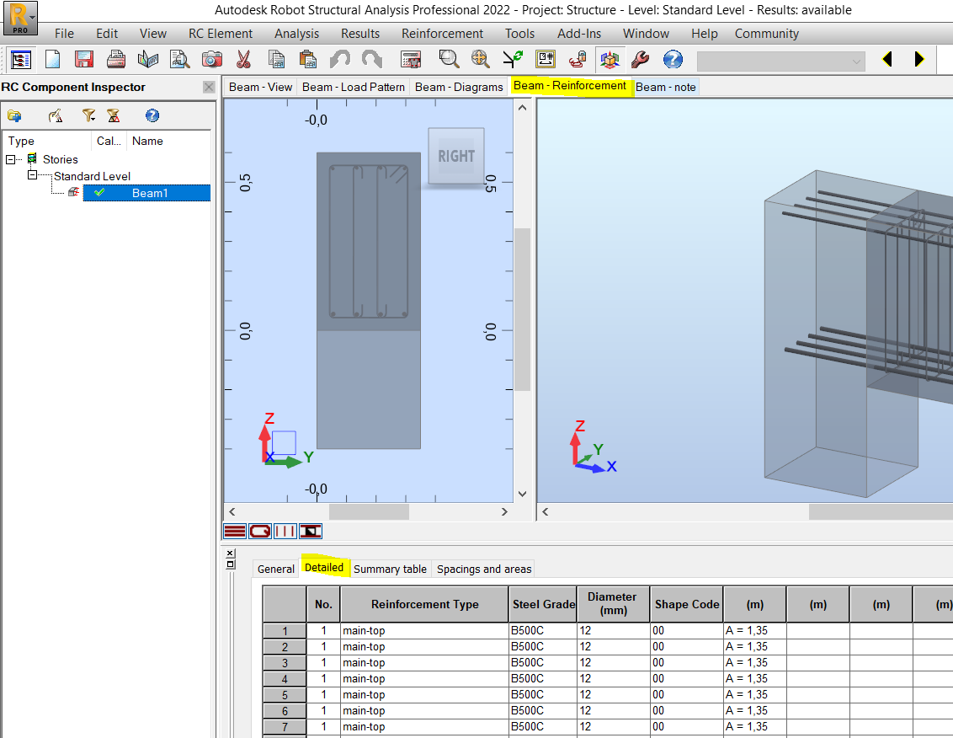Open the screen capture tool
The height and width of the screenshot is (738, 953).
click(213, 59)
